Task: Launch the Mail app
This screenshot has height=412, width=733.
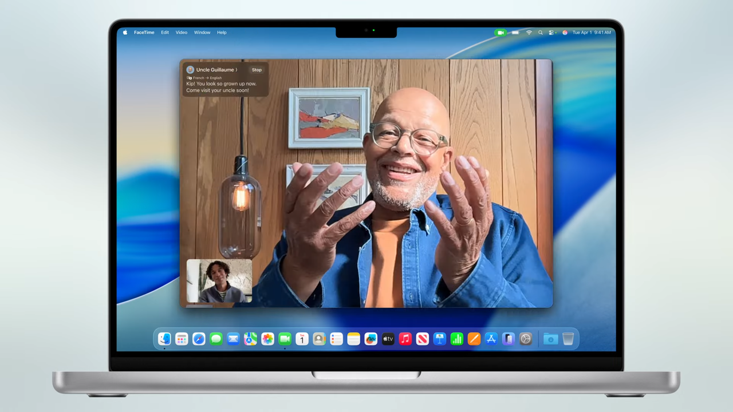Action: (x=233, y=339)
